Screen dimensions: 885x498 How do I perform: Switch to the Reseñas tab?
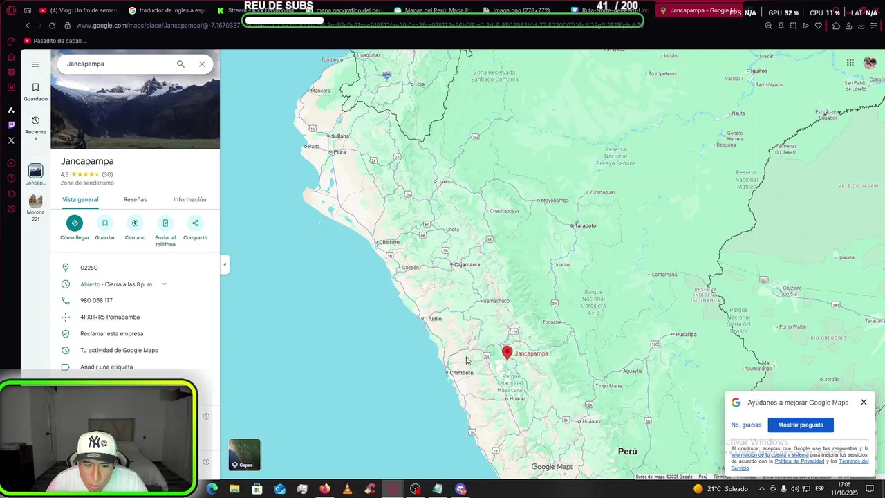(135, 199)
